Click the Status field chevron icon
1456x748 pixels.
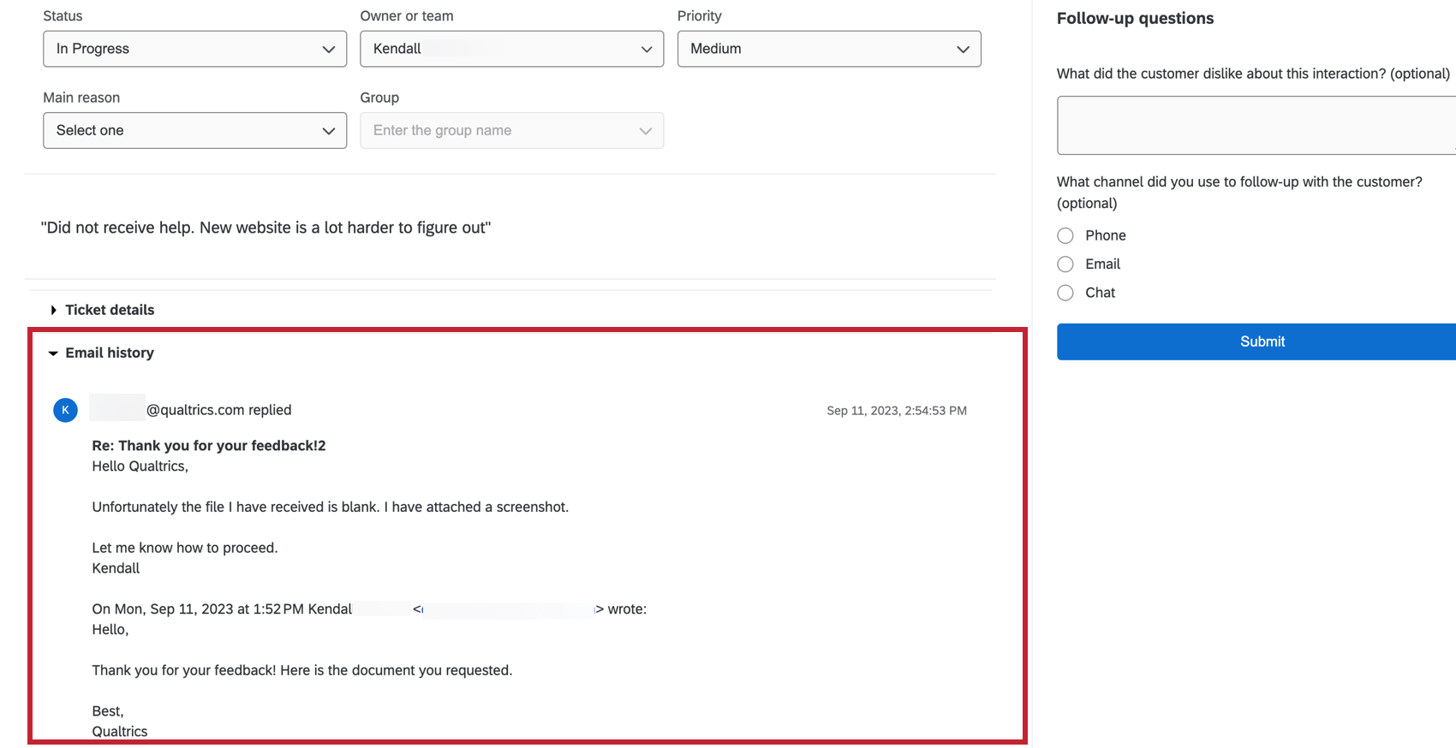330,49
